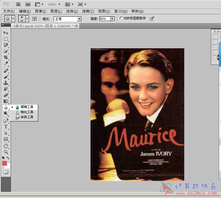
Task: Open the 视图(V) menu
Action: [104, 11]
